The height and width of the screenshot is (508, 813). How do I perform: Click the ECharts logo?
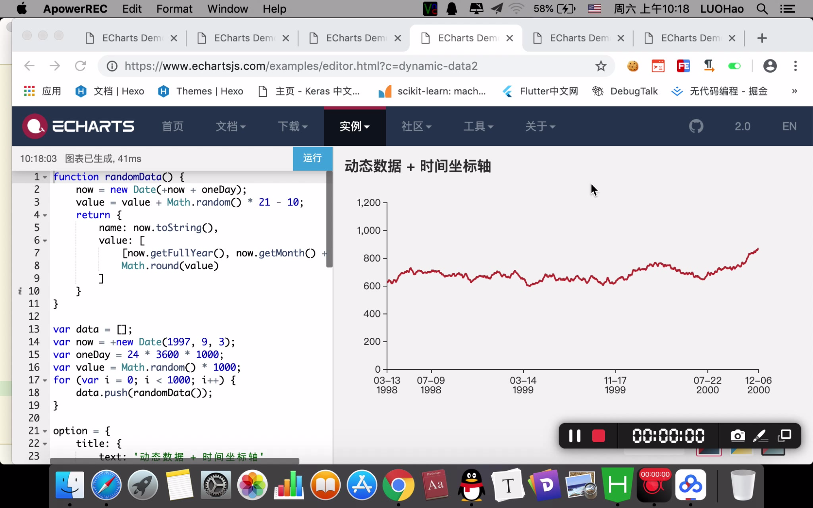point(78,126)
